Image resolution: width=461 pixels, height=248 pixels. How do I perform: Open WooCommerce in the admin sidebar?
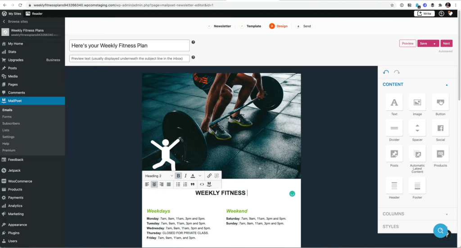(20, 181)
